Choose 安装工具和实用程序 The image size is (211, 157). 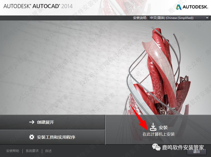click(x=56, y=137)
